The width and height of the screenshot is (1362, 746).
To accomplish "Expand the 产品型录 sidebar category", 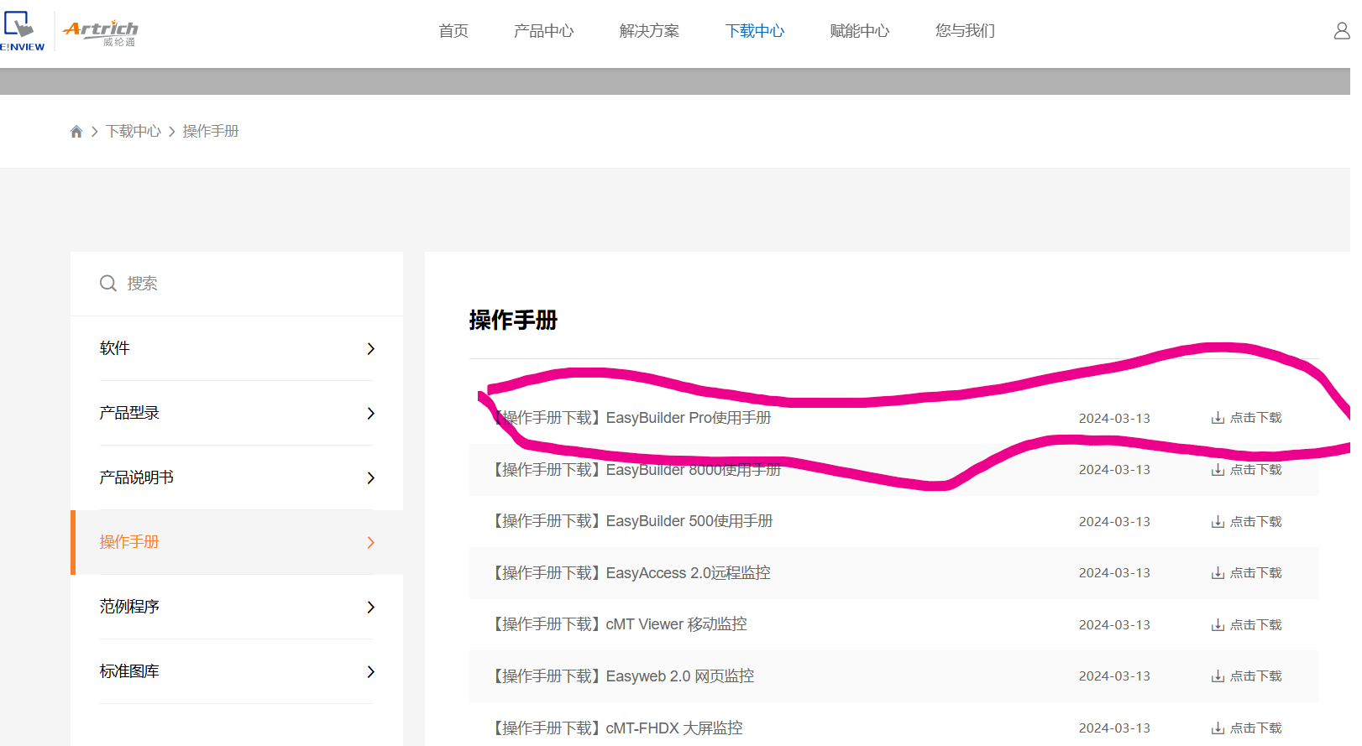I will click(370, 414).
